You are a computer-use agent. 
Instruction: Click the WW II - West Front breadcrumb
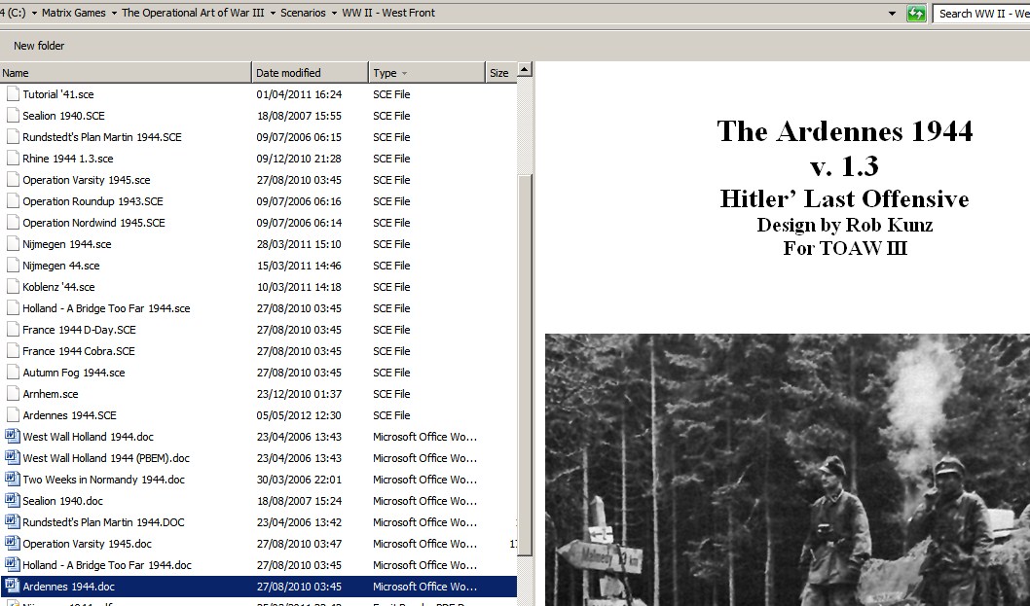click(x=388, y=13)
